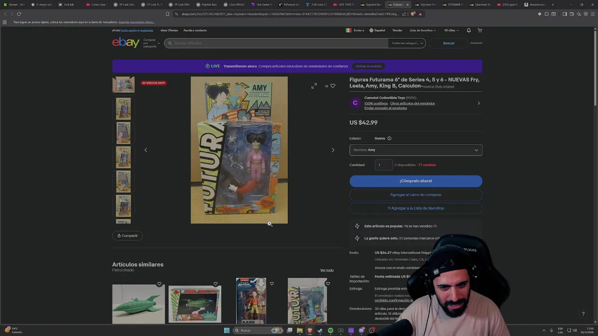The width and height of the screenshot is (598, 336).
Task: Click Agregar al carro de compras
Action: coord(416,195)
